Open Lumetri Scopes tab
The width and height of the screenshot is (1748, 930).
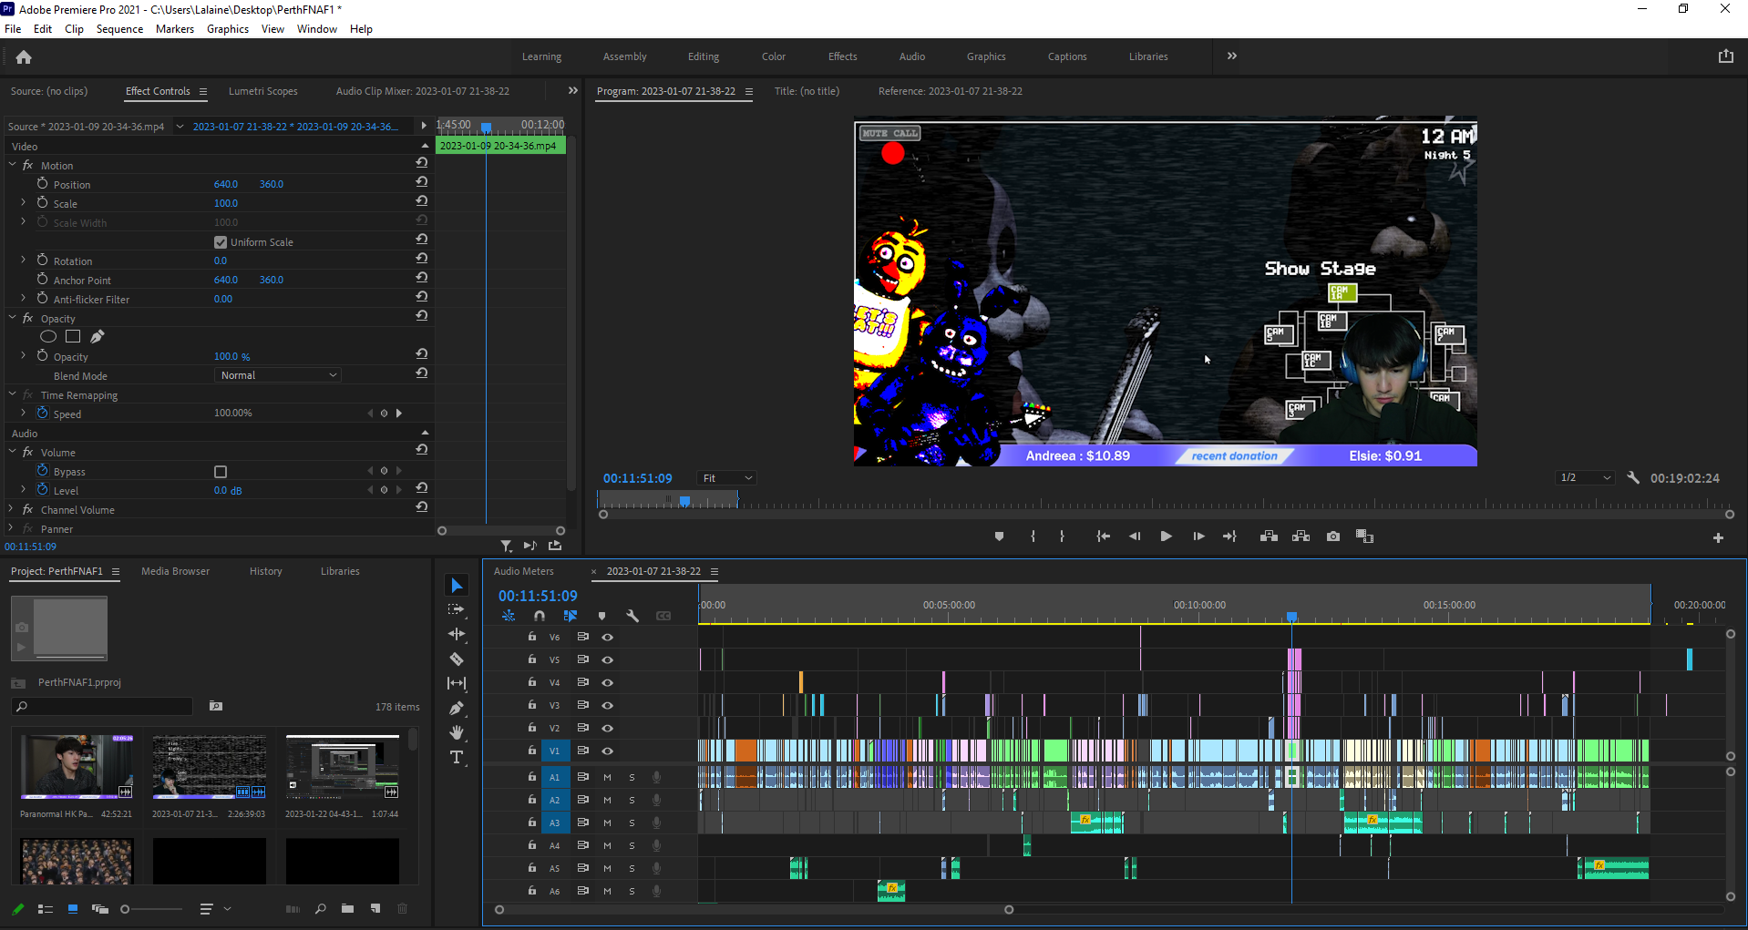[262, 91]
